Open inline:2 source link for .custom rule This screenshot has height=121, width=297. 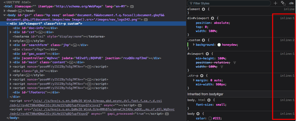point(287,40)
